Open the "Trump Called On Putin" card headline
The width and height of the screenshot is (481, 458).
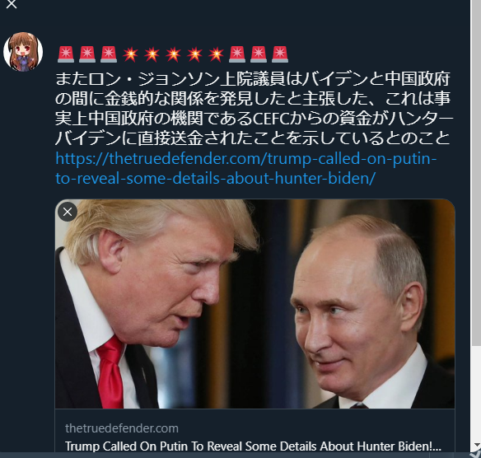tap(253, 446)
